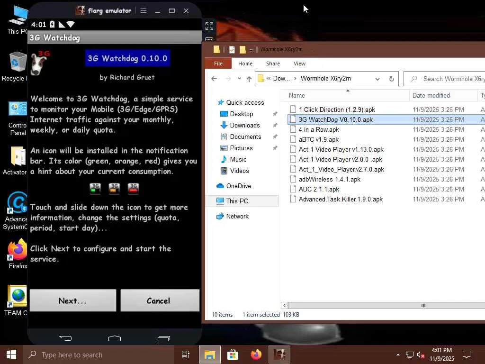Click the Search Wormhole search field
Image resolution: width=485 pixels, height=364 pixels.
[445, 79]
